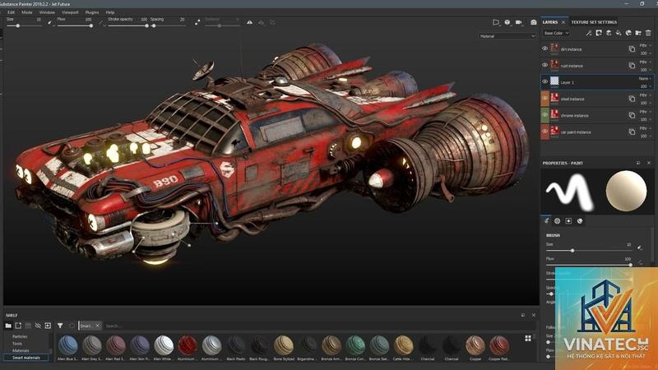Open blend mode dropdown of dirt instance
Viewport: 658px width, 370px height.
click(x=645, y=45)
